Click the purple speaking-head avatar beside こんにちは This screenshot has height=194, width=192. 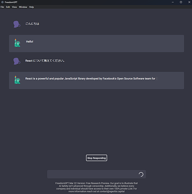pyautogui.click(x=17, y=24)
